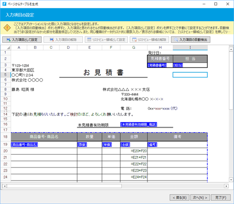Select column E header

(x=89, y=47)
